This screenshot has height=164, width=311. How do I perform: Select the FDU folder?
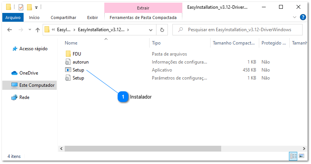[x=77, y=54]
